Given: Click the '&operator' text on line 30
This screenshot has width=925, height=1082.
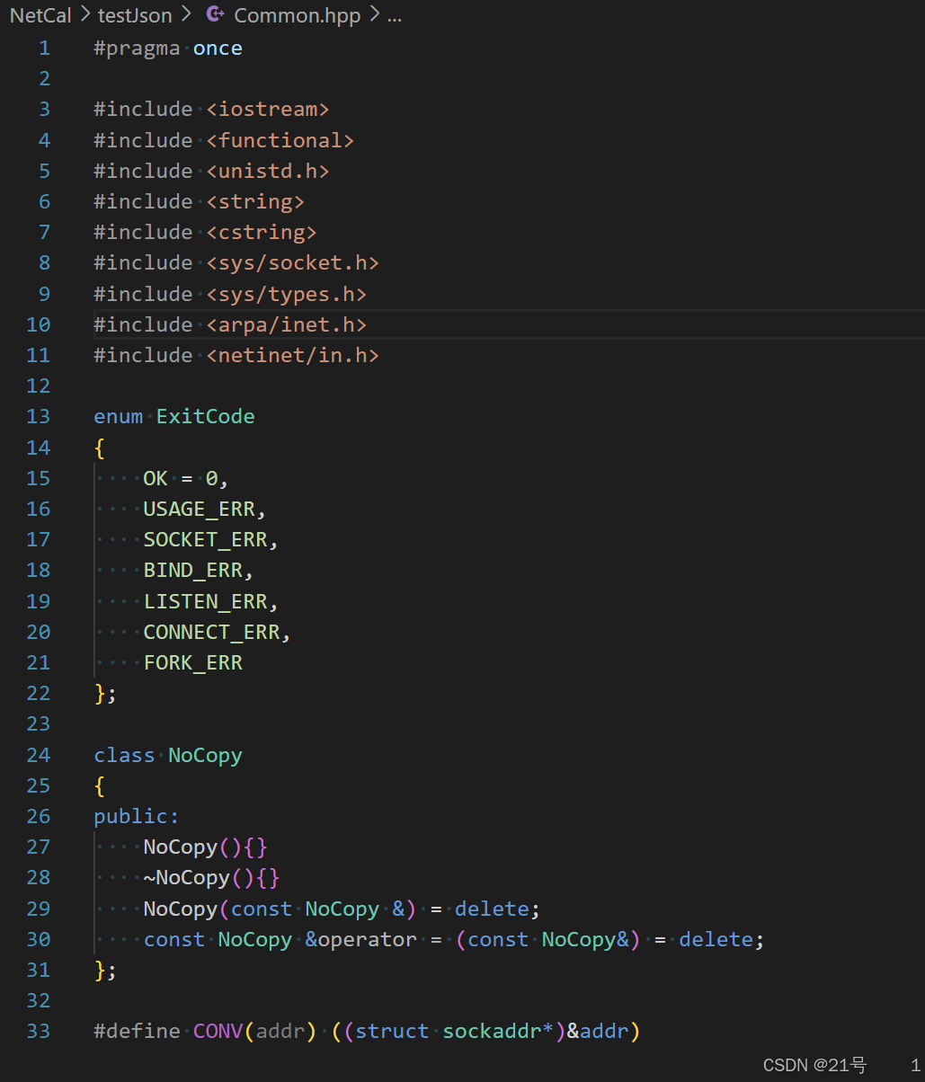Looking at the screenshot, I should (x=361, y=939).
